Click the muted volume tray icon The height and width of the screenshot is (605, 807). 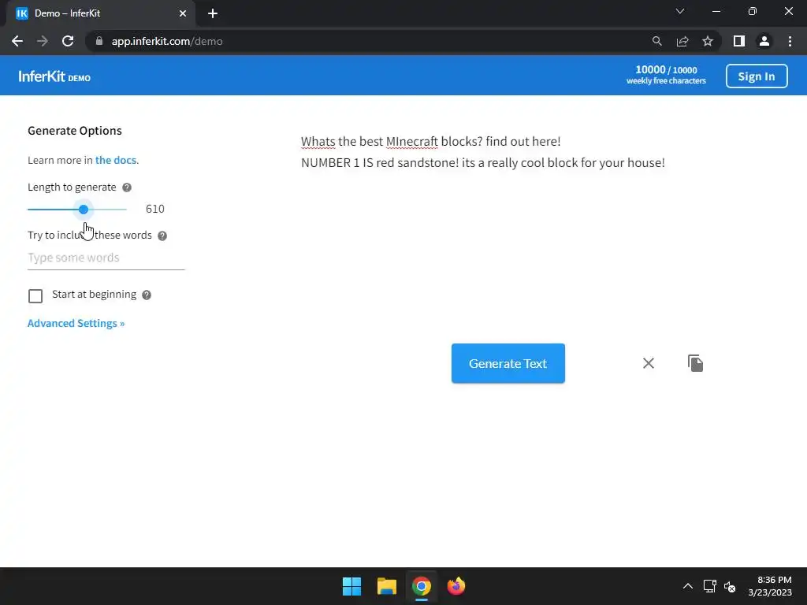point(730,586)
